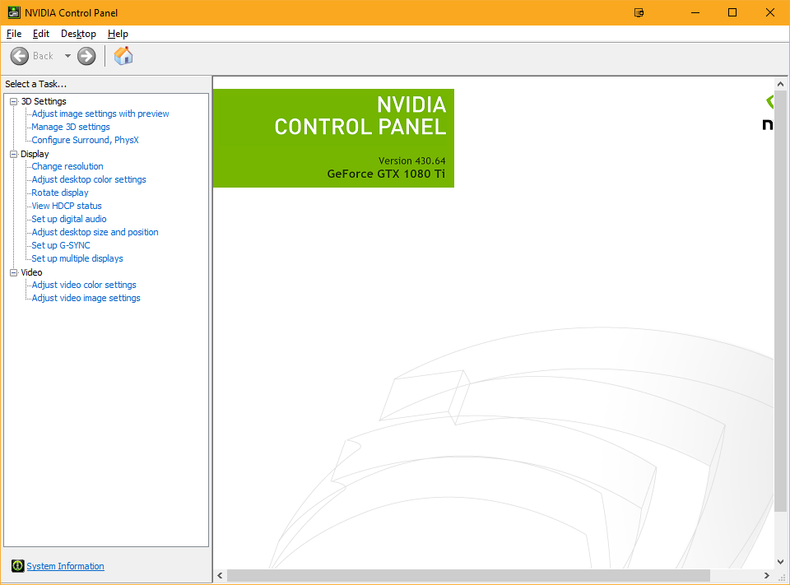Image resolution: width=790 pixels, height=585 pixels.
Task: Click the System Information icon
Action: pyautogui.click(x=17, y=566)
